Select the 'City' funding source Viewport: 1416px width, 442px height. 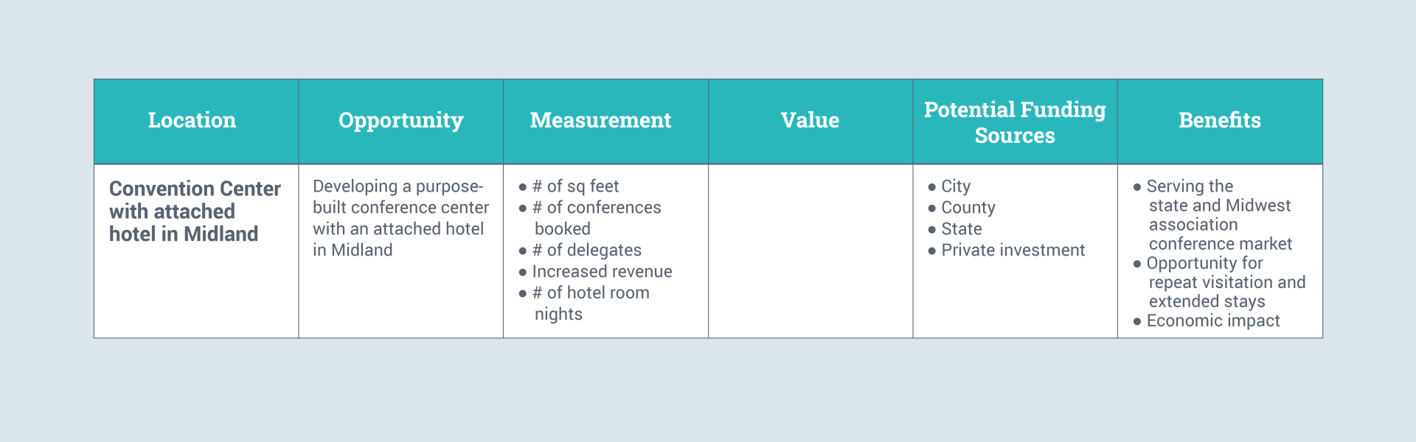tap(956, 186)
